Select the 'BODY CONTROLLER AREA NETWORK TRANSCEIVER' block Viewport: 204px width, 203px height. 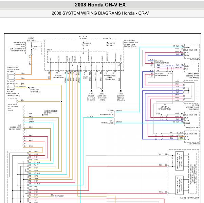point(180,185)
